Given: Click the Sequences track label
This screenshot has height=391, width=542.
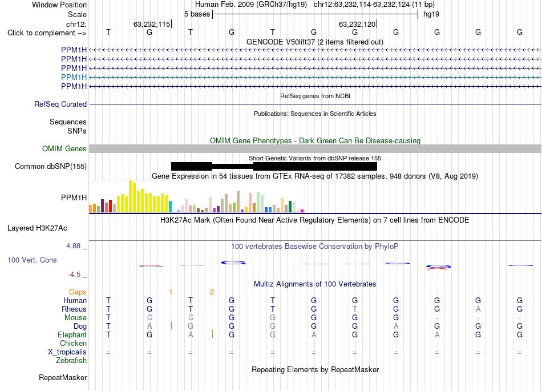Looking at the screenshot, I should pos(68,122).
